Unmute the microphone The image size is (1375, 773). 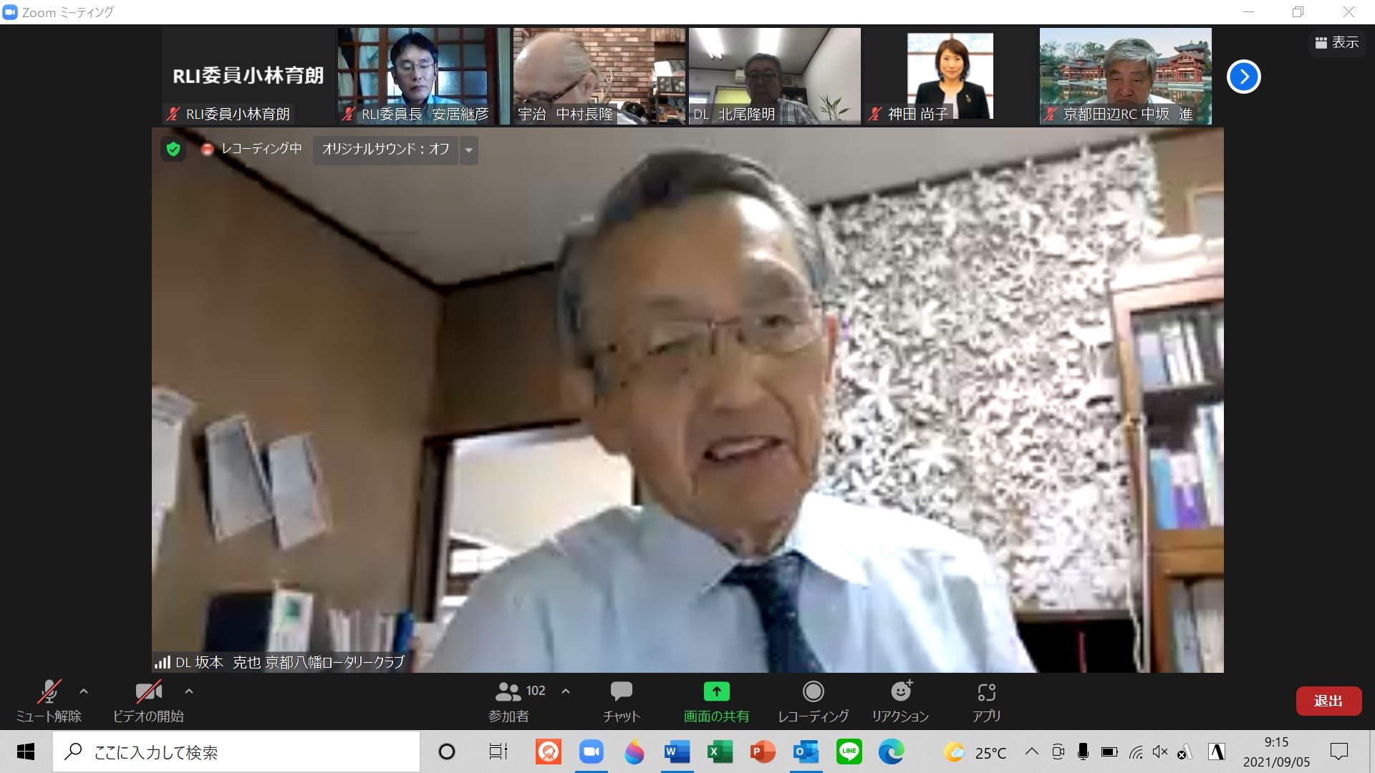(x=49, y=691)
